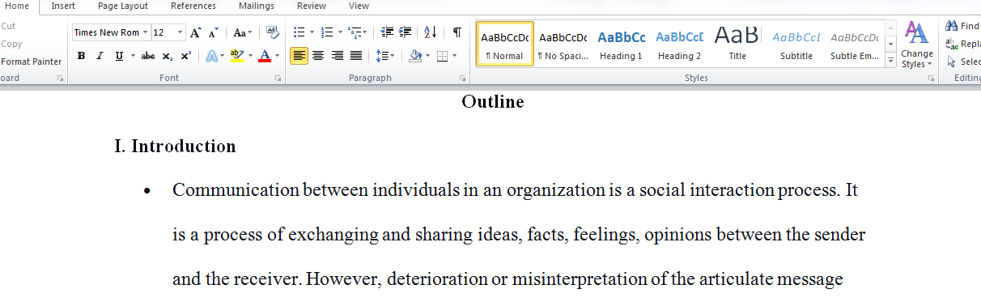The height and width of the screenshot is (306, 981).
Task: Expand the font color dropdown arrow
Action: [x=277, y=56]
